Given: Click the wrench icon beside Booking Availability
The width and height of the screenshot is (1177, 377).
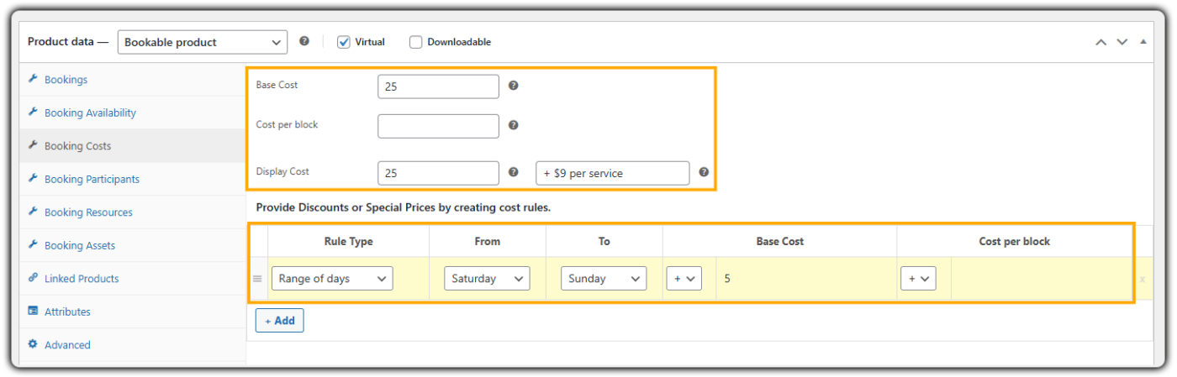Looking at the screenshot, I should pyautogui.click(x=33, y=112).
